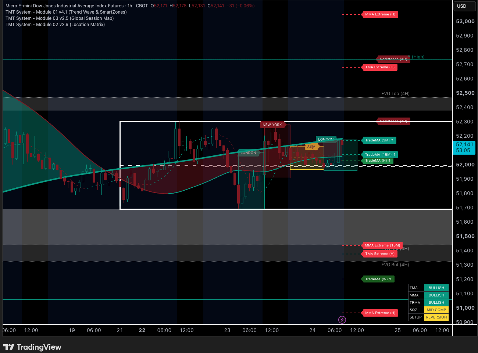Screen dimensions: 478x353
Task: Click the gray LONDON session label
Action: [x=249, y=153]
